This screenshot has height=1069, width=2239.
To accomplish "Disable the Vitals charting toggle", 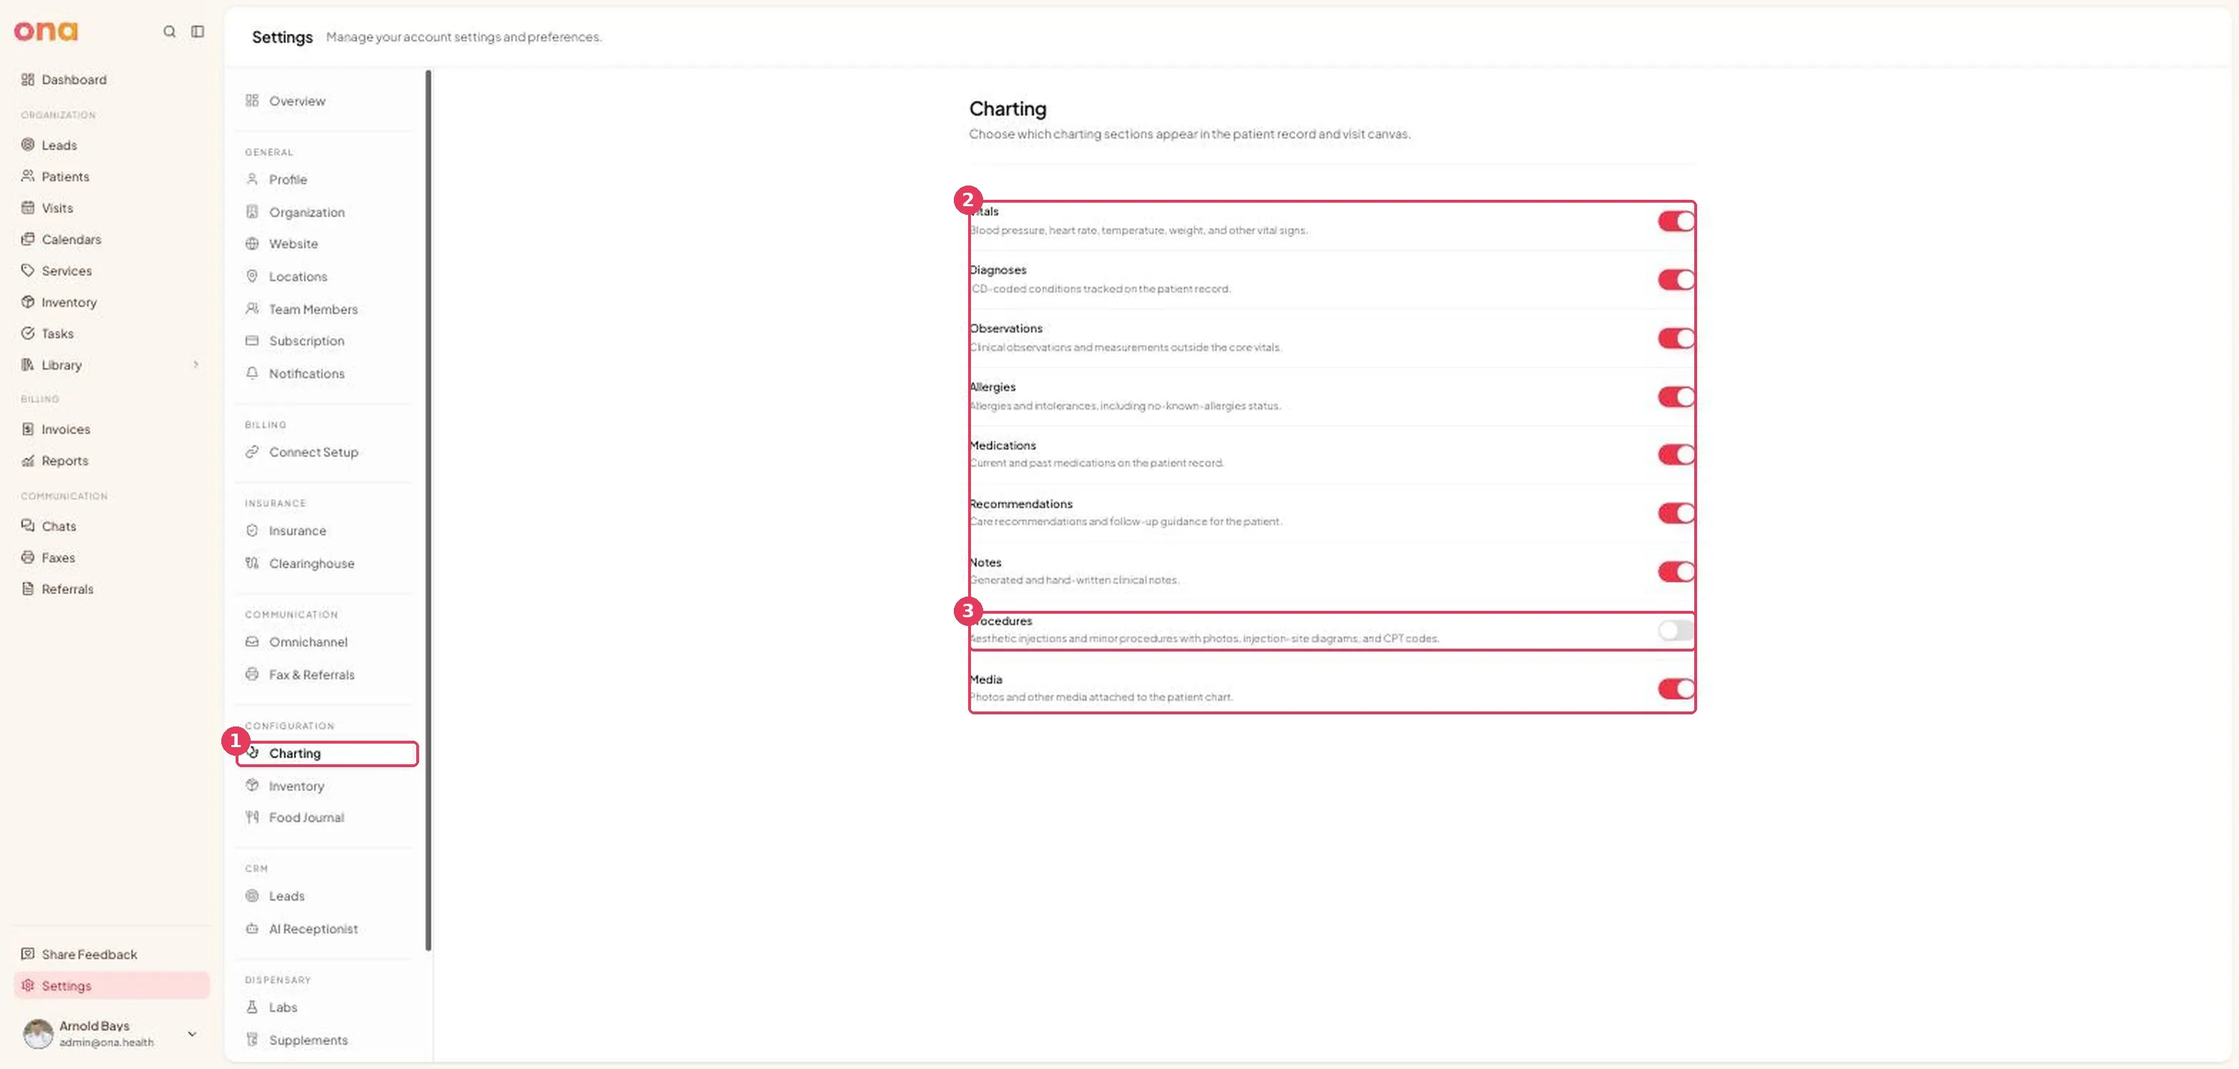I will click(1676, 221).
